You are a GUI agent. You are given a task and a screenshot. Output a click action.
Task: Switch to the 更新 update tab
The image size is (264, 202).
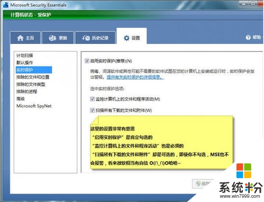(58, 38)
